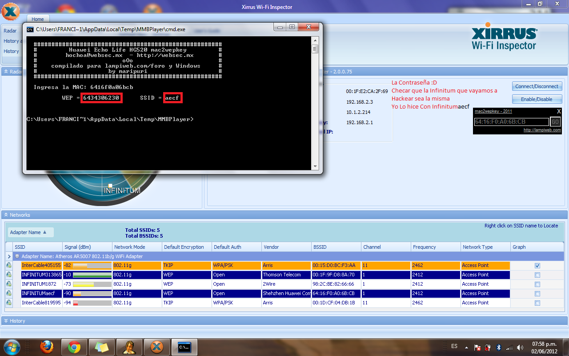Select the Home ribbon tab

(x=38, y=19)
